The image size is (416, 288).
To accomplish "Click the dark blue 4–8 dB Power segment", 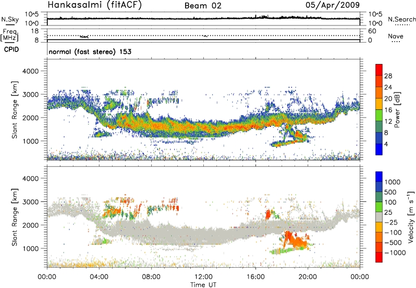I will point(379,138).
